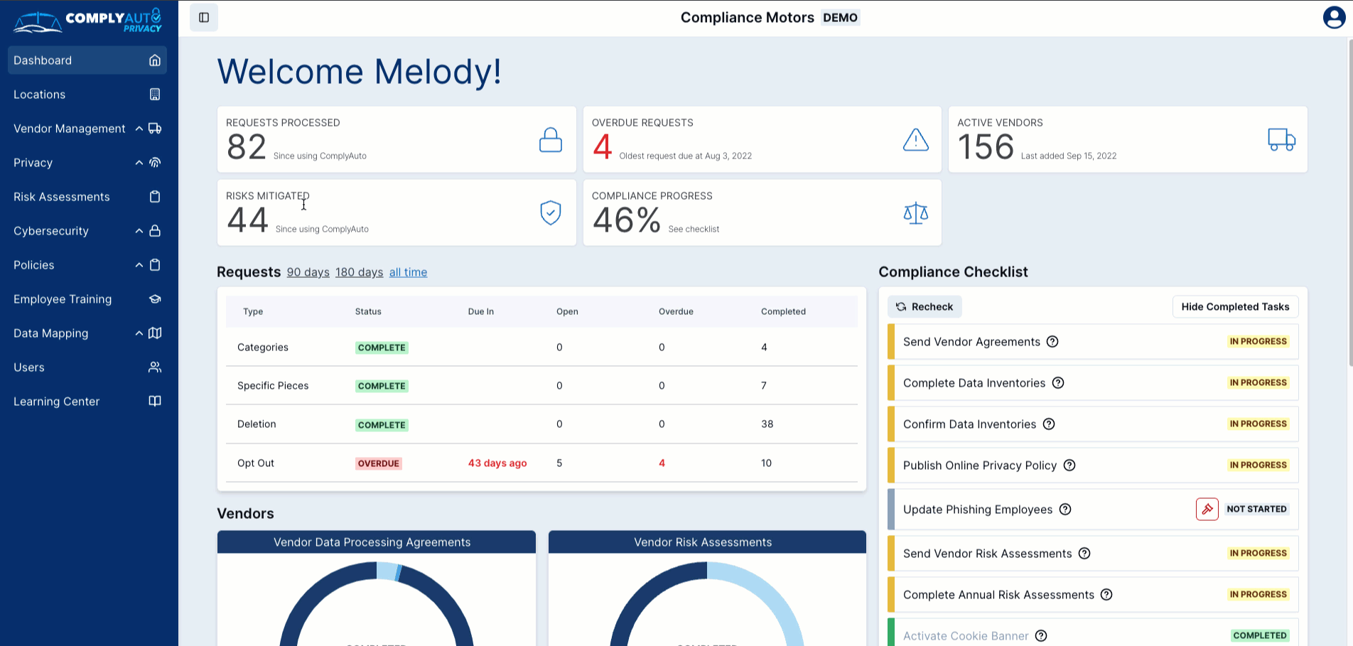Click help icon beside Publish Online Privacy Policy
This screenshot has height=646, width=1353.
click(1069, 465)
